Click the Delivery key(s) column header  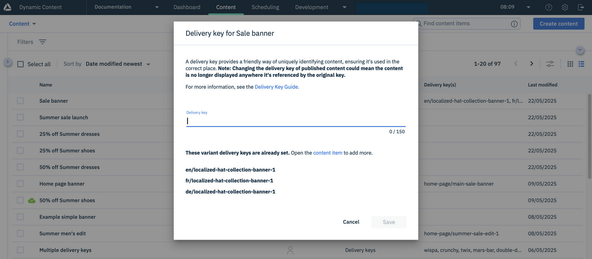point(440,85)
